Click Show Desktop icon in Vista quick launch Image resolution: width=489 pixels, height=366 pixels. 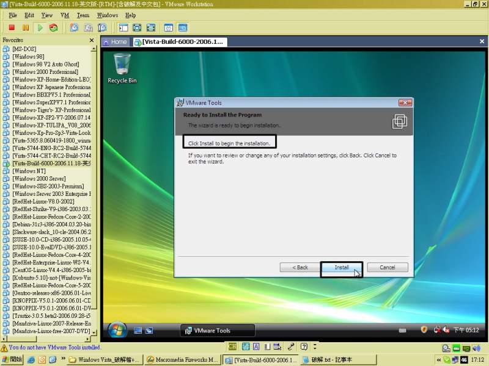[x=138, y=331]
